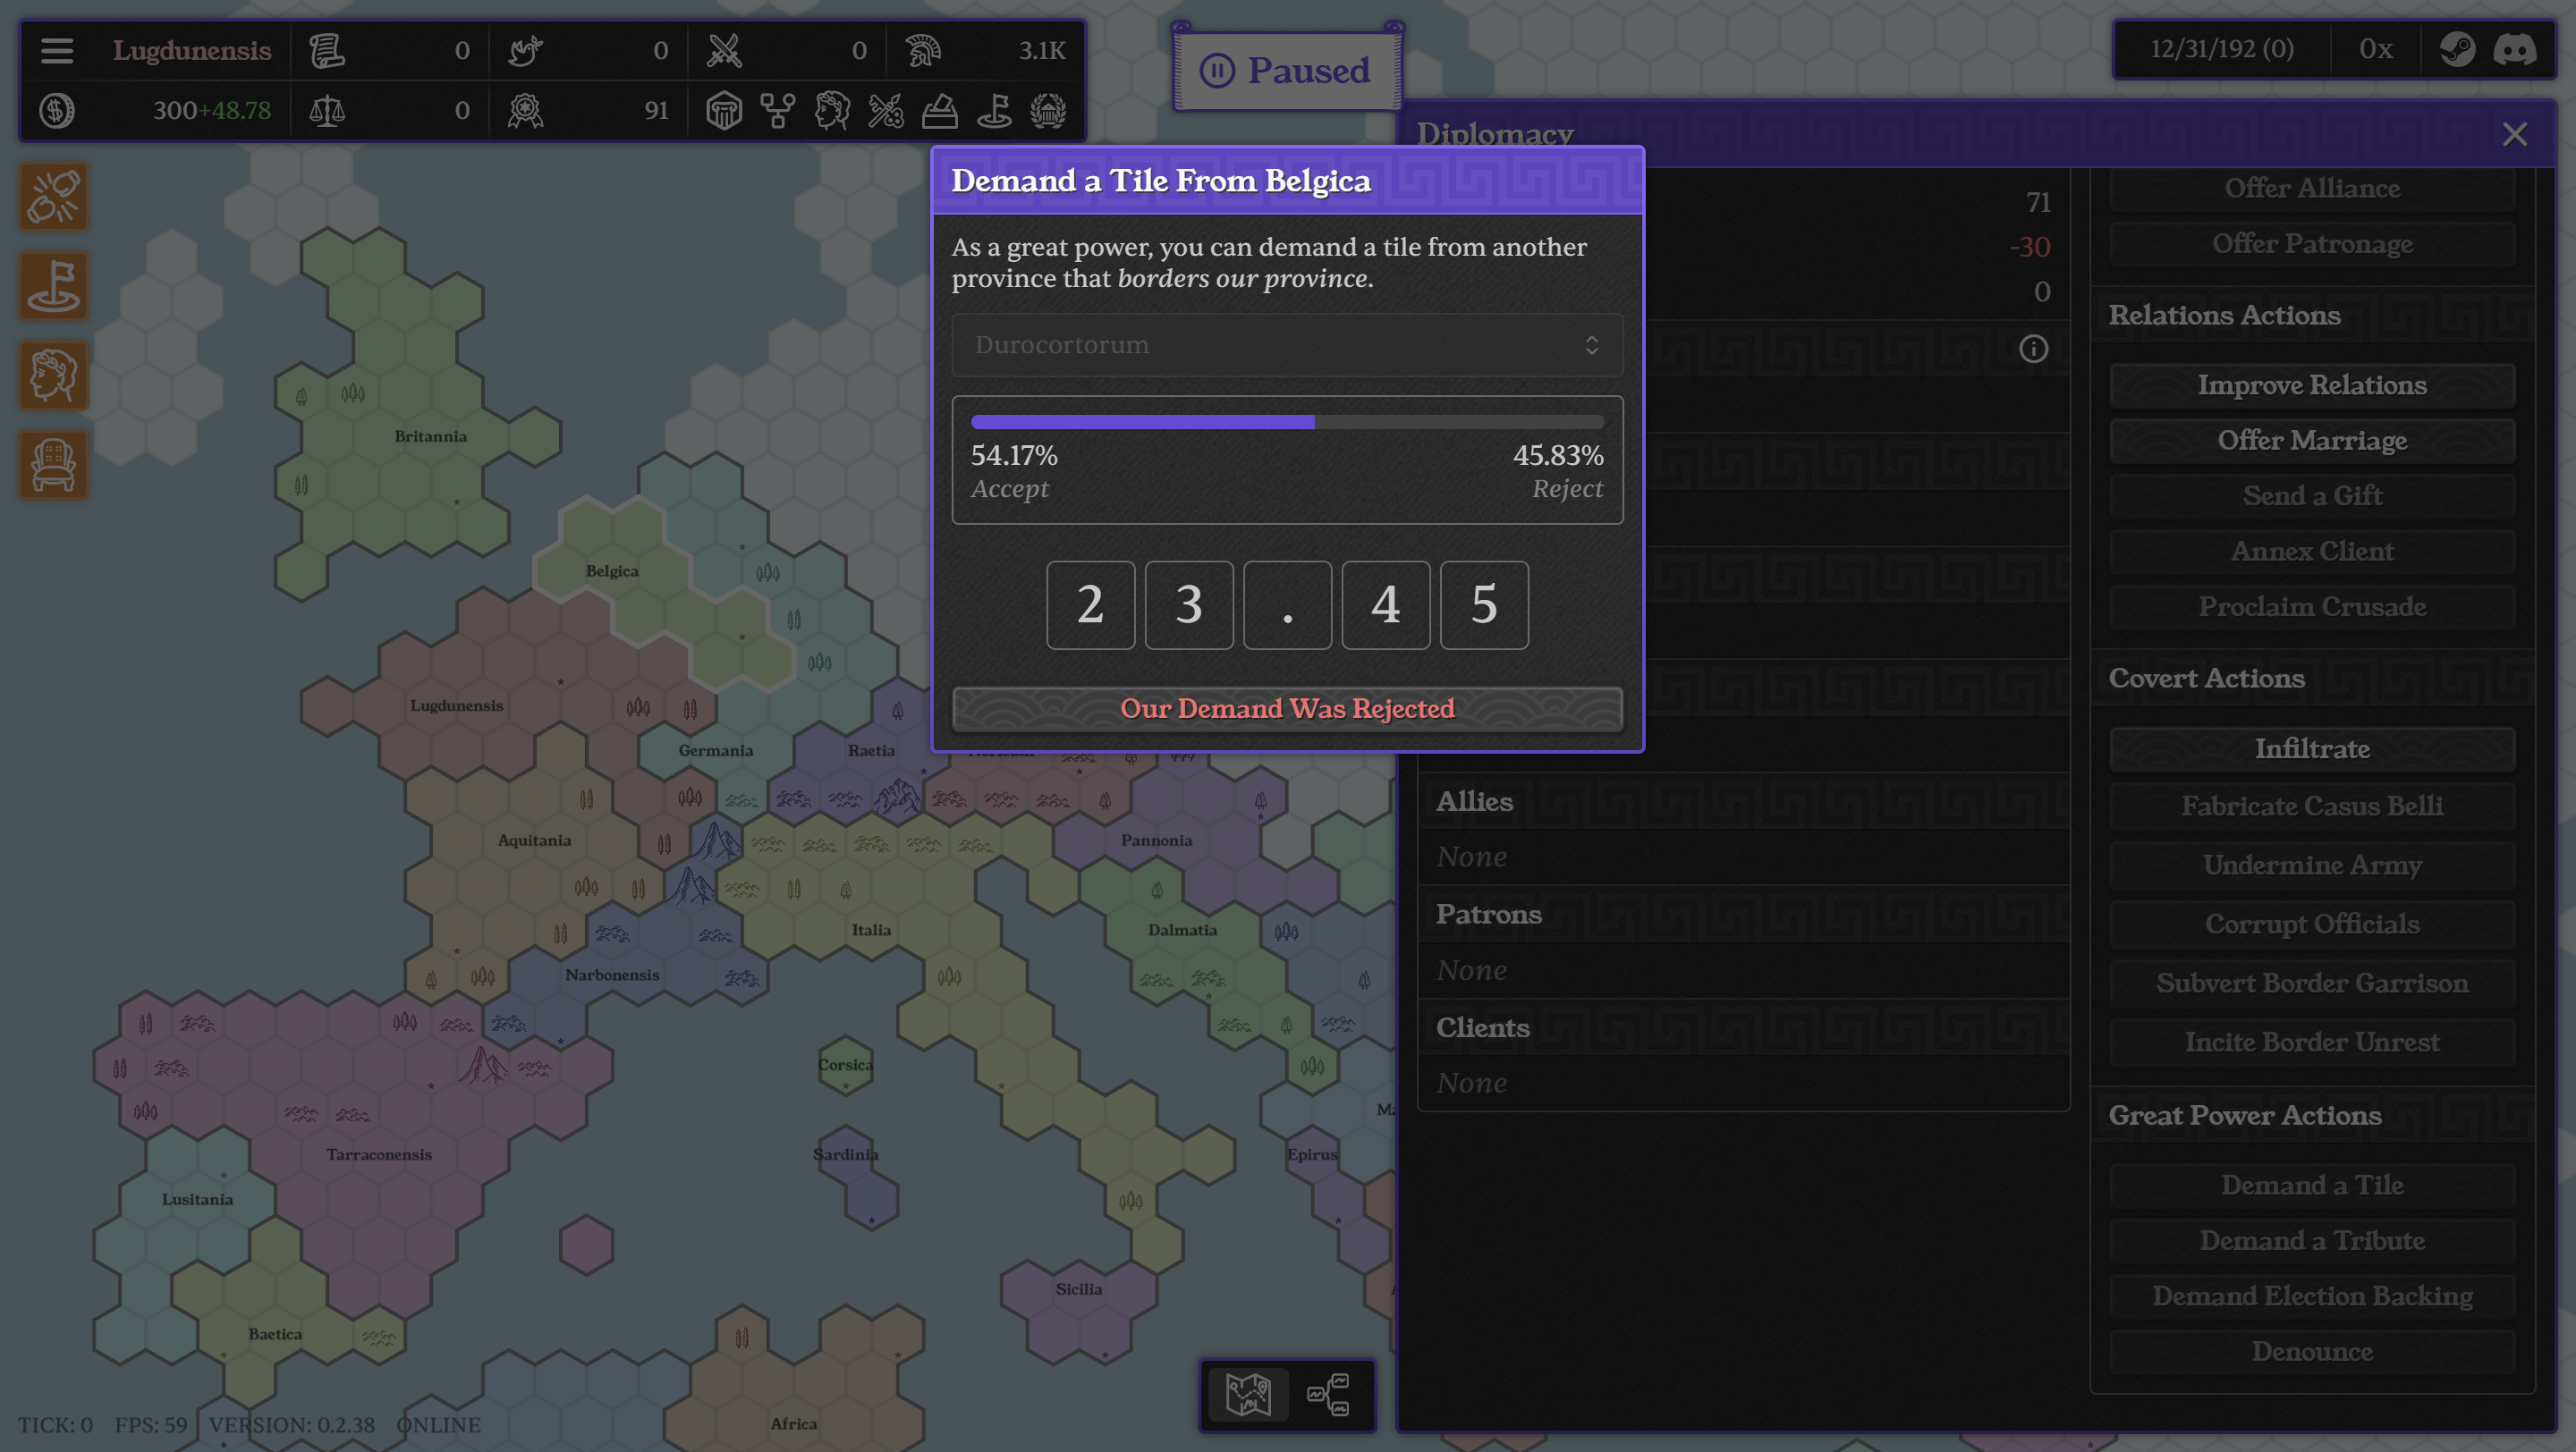Viewport: 2576px width, 1452px height.
Task: Click the accept/reject probability bar
Action: pyautogui.click(x=1287, y=422)
